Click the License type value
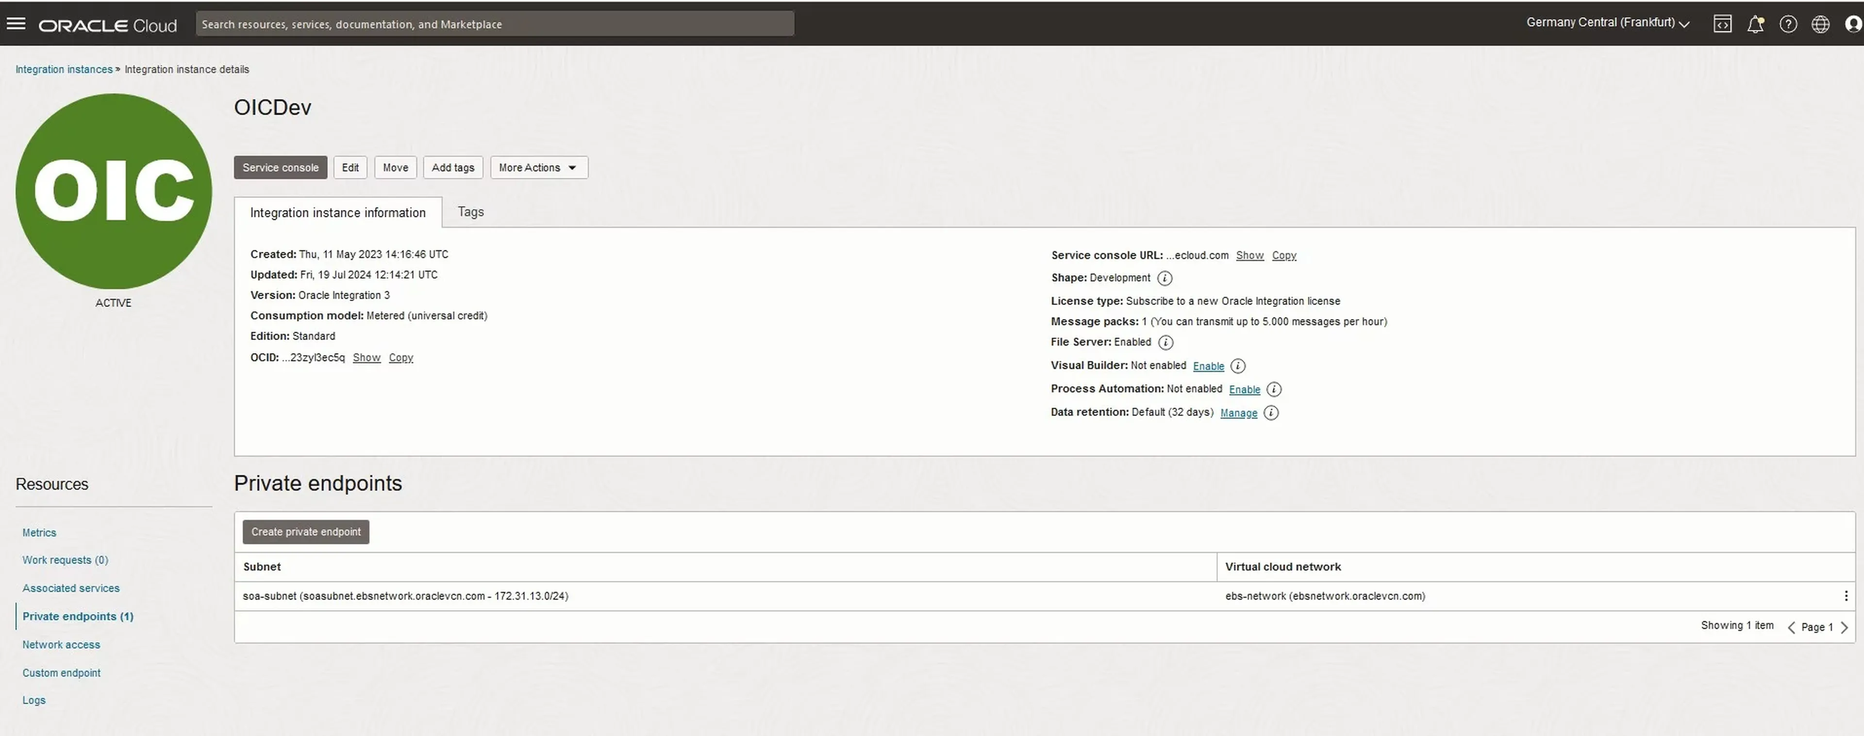Image resolution: width=1864 pixels, height=736 pixels. tap(1233, 301)
